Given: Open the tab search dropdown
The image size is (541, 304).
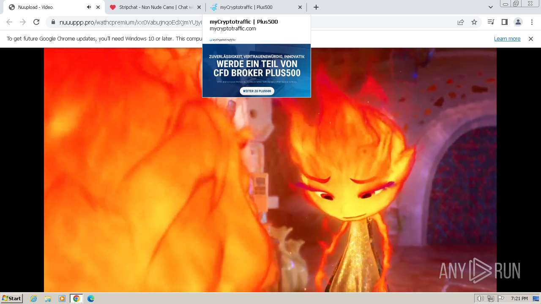Looking at the screenshot, I should tap(490, 7).
